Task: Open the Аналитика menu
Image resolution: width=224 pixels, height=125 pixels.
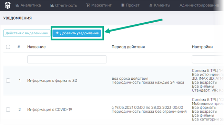Action: tap(28, 5)
